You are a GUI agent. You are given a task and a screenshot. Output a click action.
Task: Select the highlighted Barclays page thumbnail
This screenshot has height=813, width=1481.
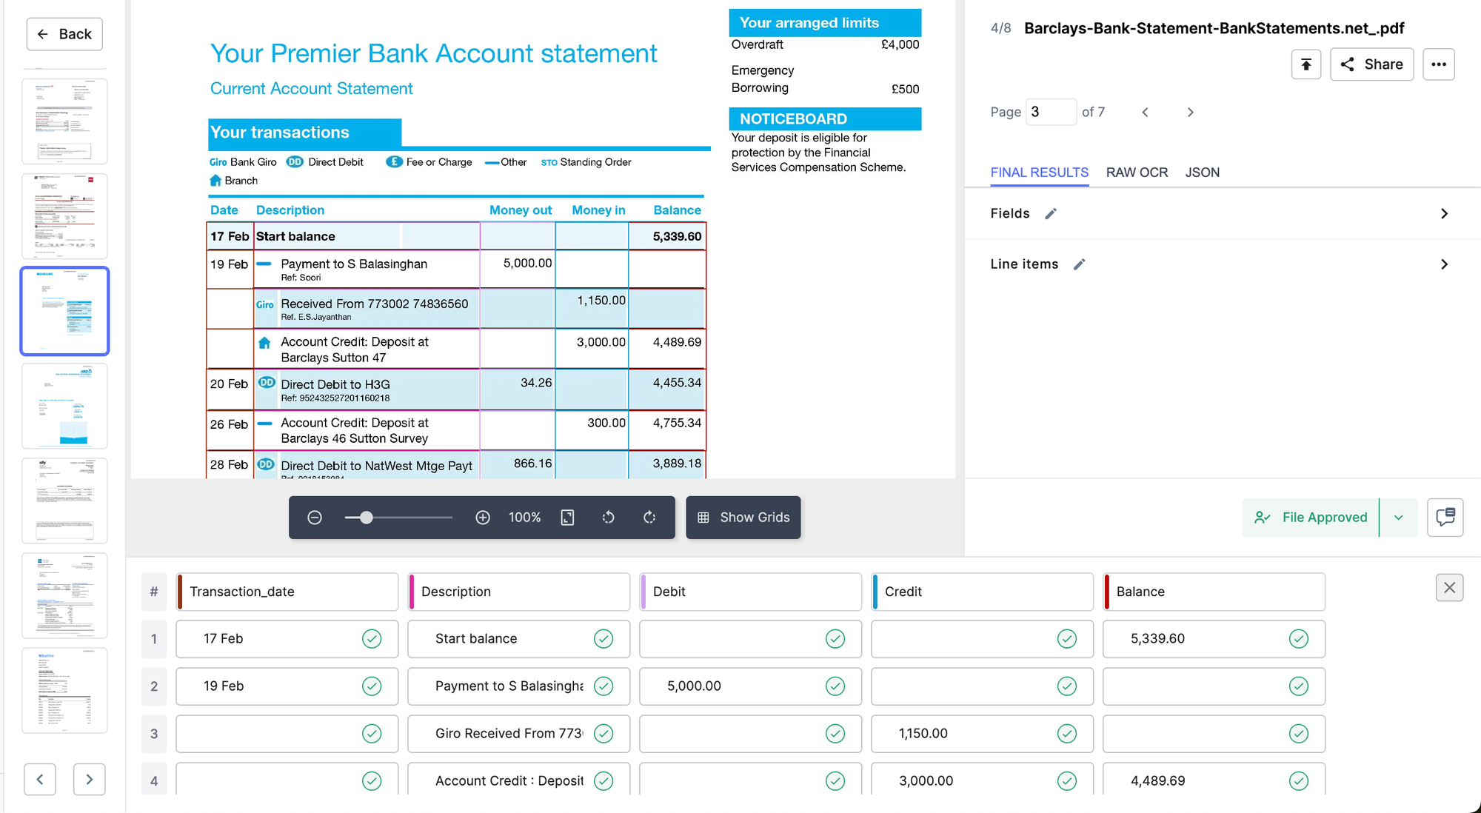[64, 311]
